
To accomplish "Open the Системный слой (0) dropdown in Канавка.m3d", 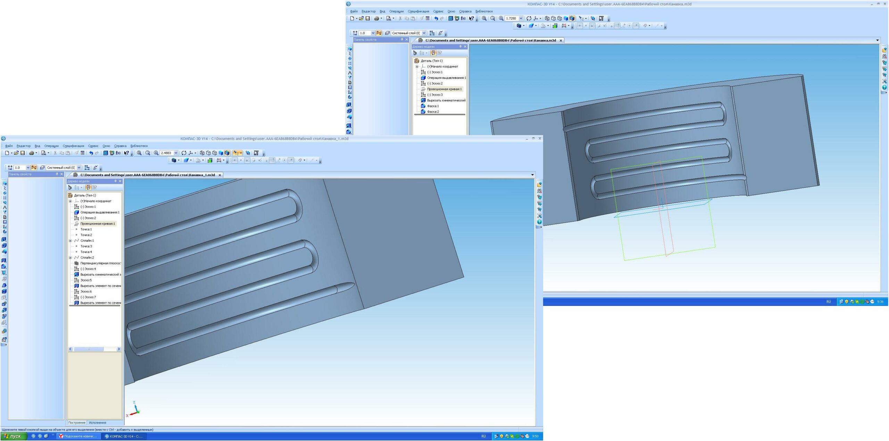I will (x=424, y=33).
